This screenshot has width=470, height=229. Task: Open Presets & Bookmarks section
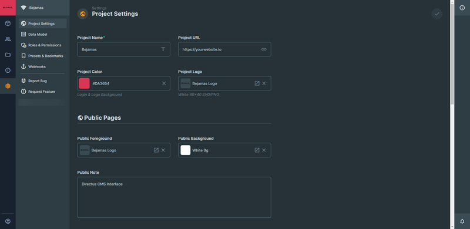pyautogui.click(x=42, y=56)
